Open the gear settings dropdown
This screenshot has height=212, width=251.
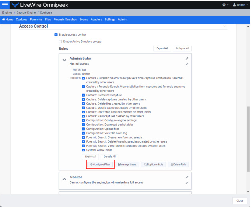click(225, 5)
